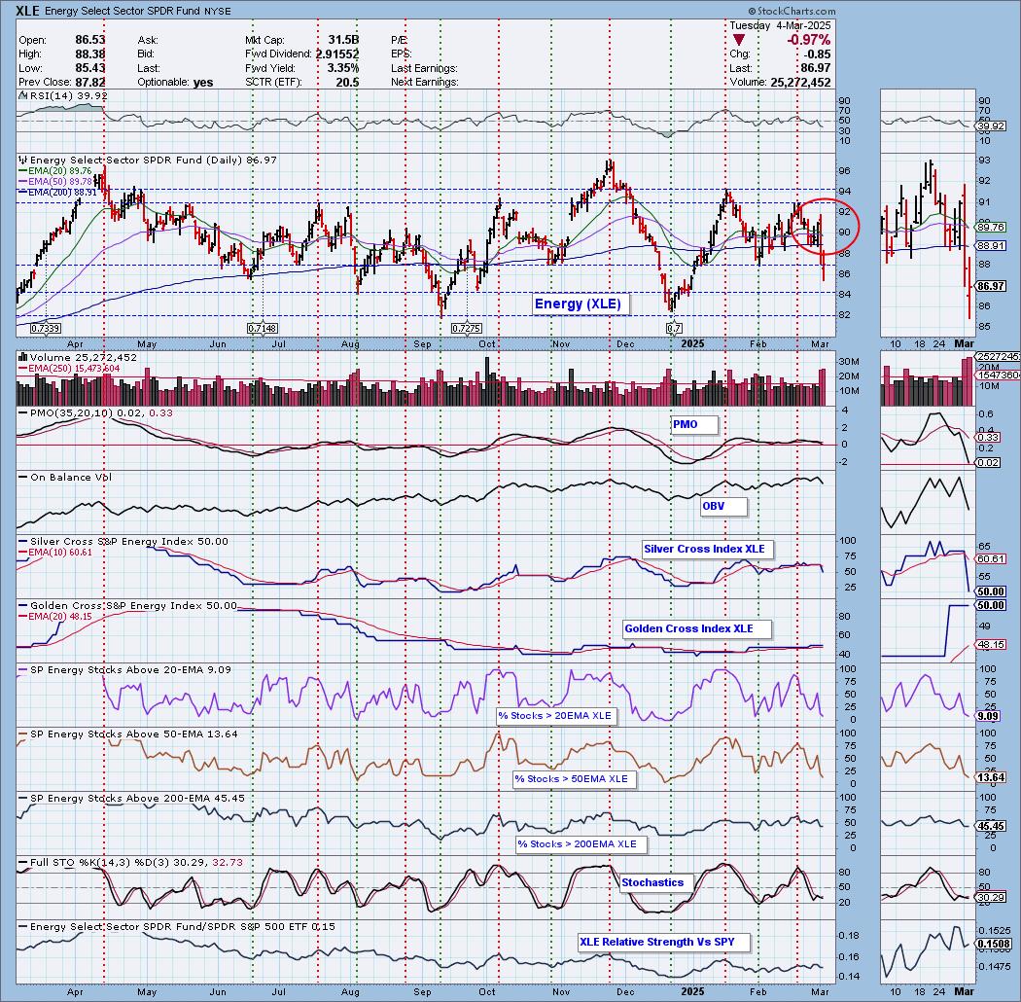The height and width of the screenshot is (1002, 1021).
Task: Click the EMA(20) 89.76 legend entry
Action: tap(54, 170)
